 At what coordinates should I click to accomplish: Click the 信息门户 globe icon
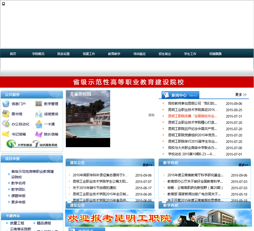point(6,104)
